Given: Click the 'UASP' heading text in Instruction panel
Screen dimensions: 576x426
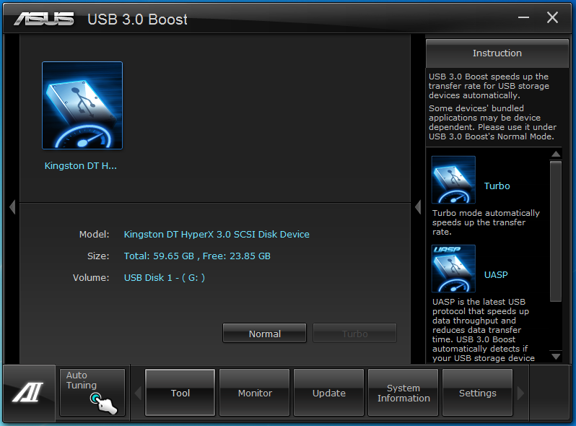Looking at the screenshot, I should coord(496,275).
